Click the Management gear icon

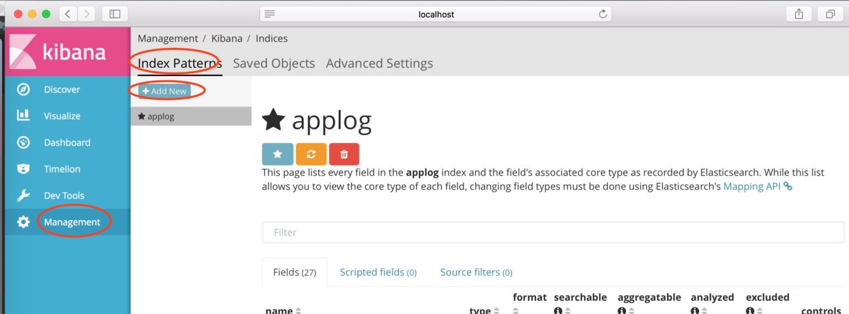[x=23, y=222]
